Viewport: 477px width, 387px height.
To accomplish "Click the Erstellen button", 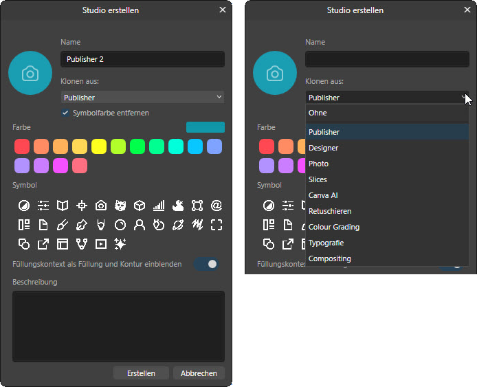I will (142, 373).
